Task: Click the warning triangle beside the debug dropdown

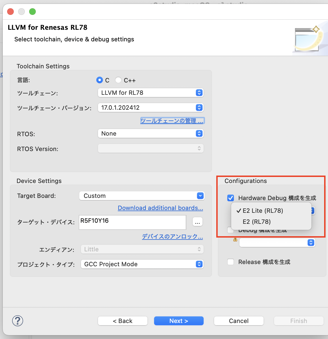Action: click(x=235, y=239)
